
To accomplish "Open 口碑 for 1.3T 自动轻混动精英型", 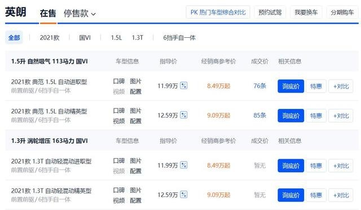I will (119, 190).
